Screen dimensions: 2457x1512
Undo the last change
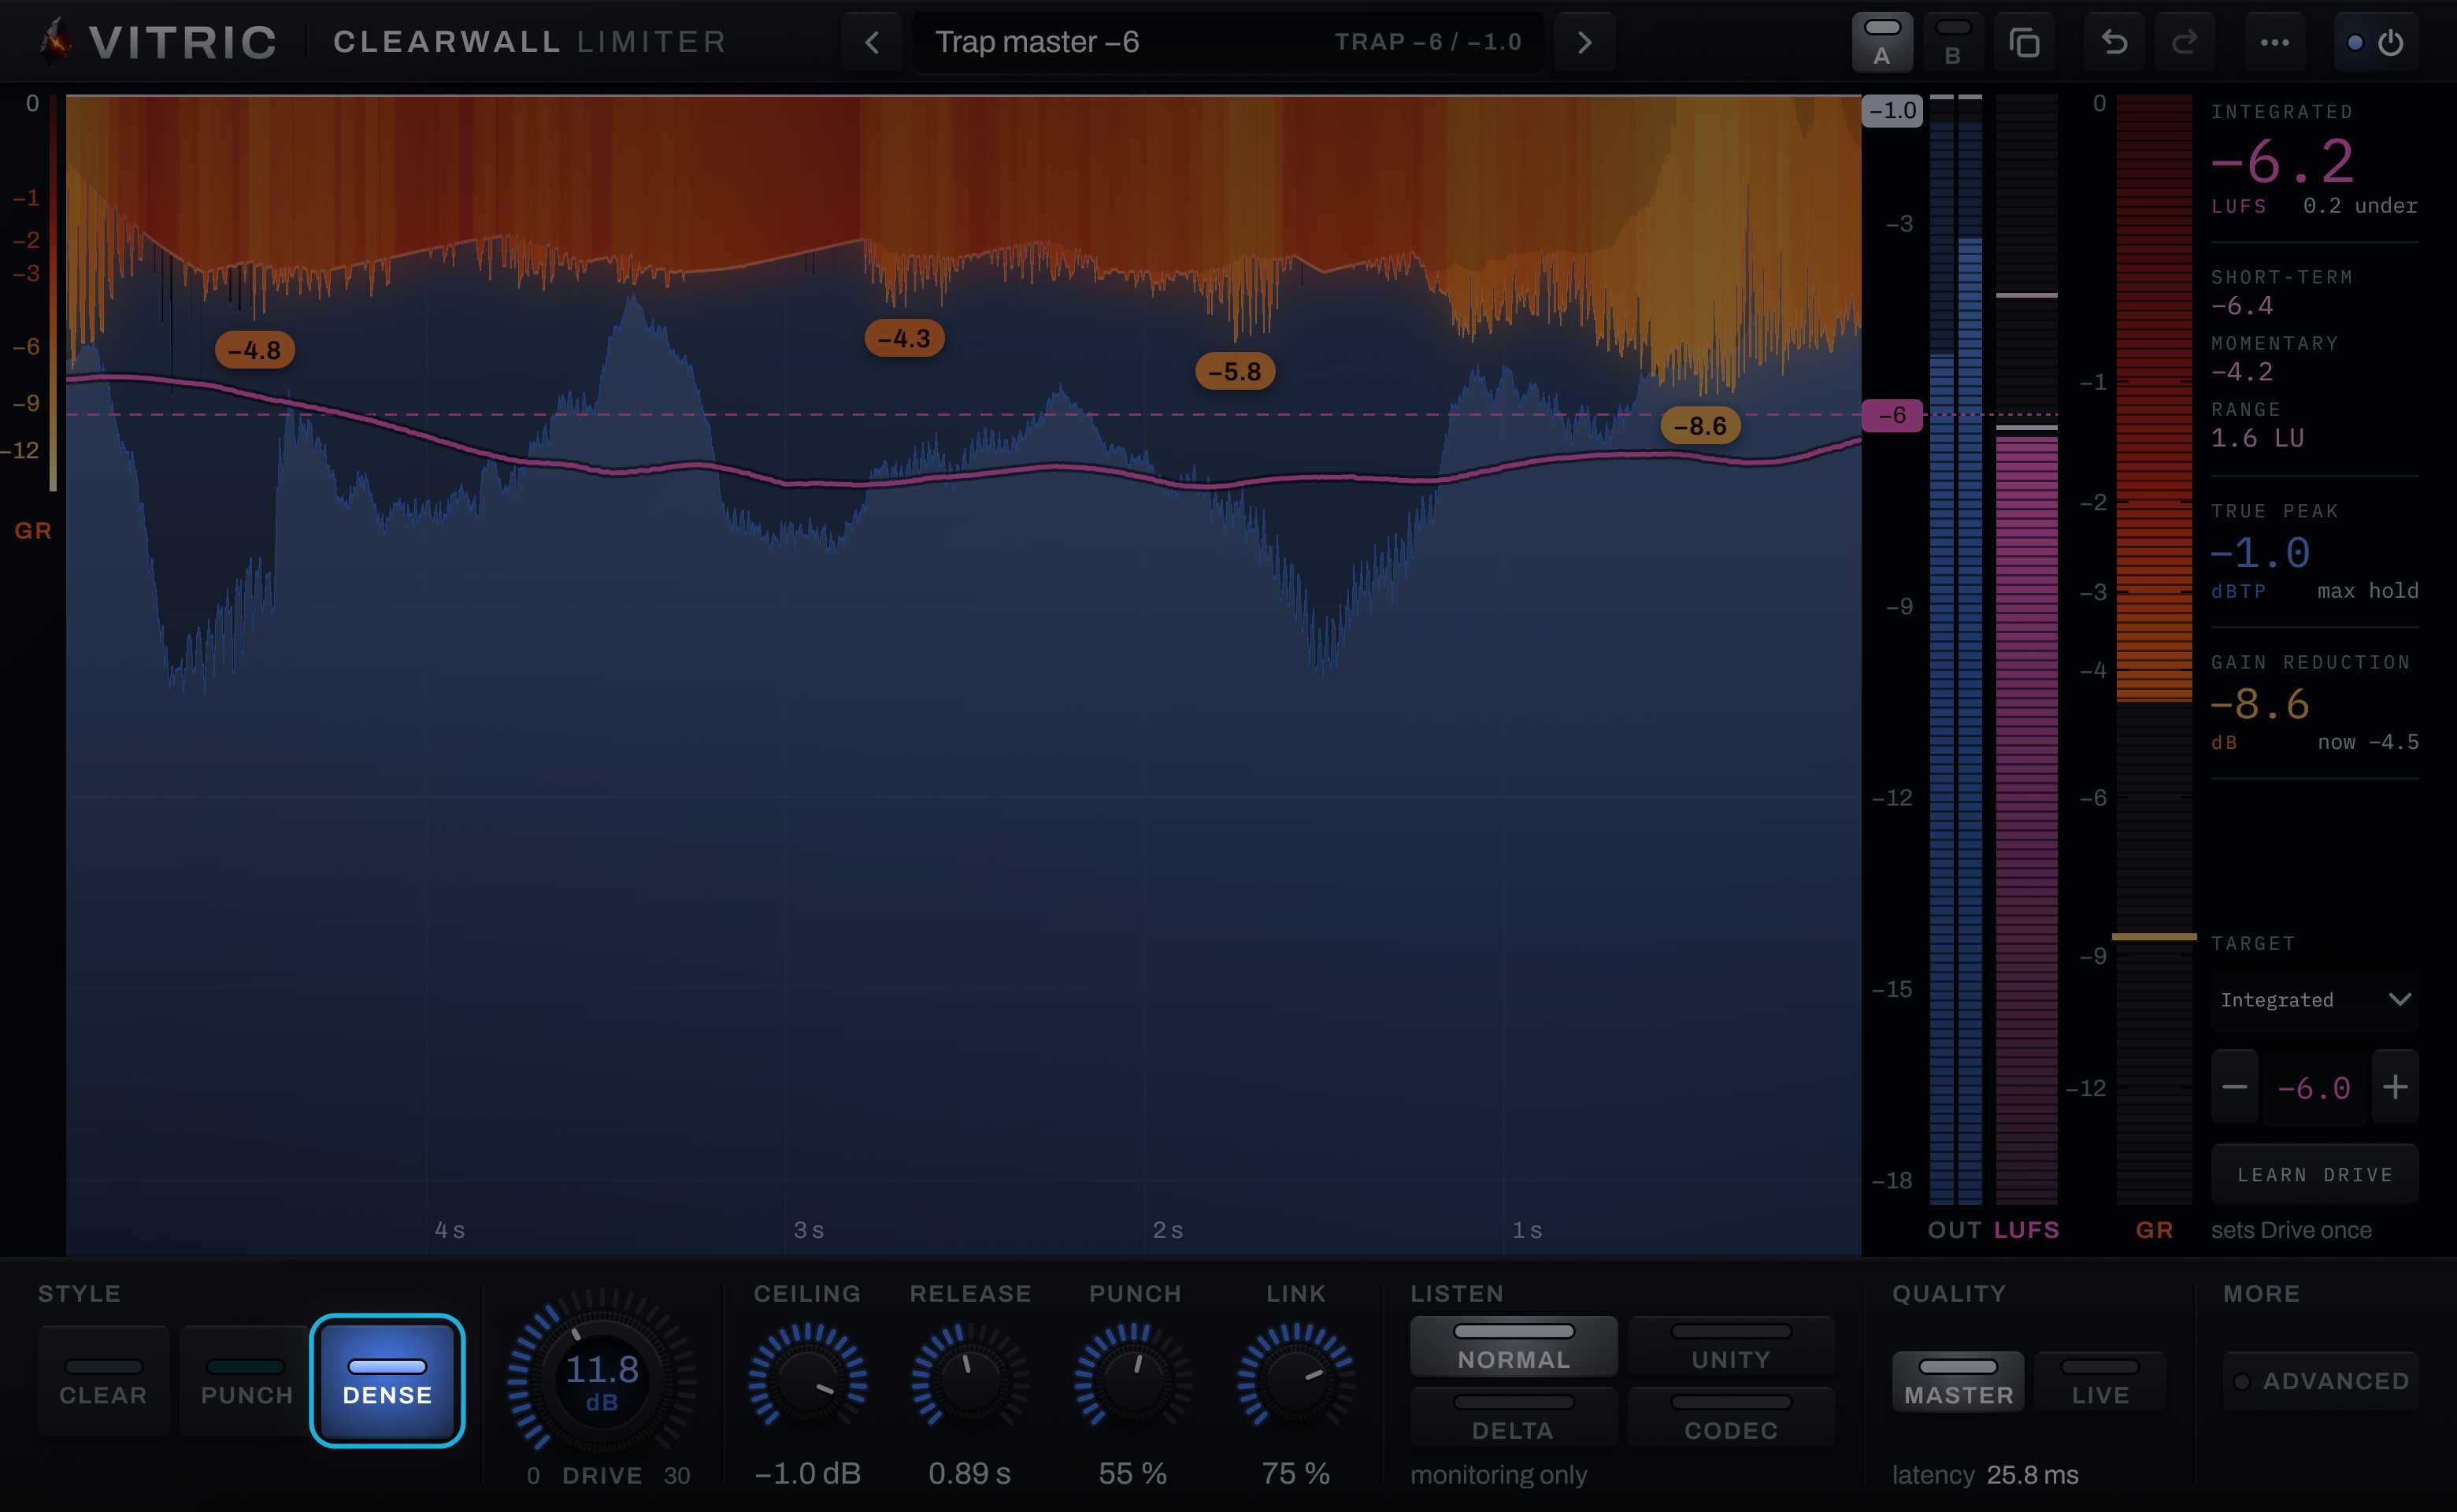pyautogui.click(x=2114, y=42)
